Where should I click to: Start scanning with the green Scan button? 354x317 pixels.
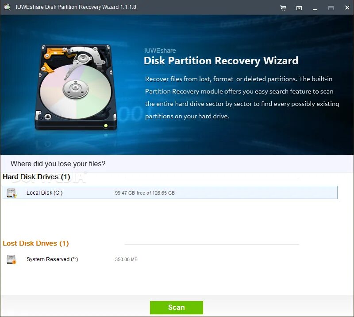176,308
